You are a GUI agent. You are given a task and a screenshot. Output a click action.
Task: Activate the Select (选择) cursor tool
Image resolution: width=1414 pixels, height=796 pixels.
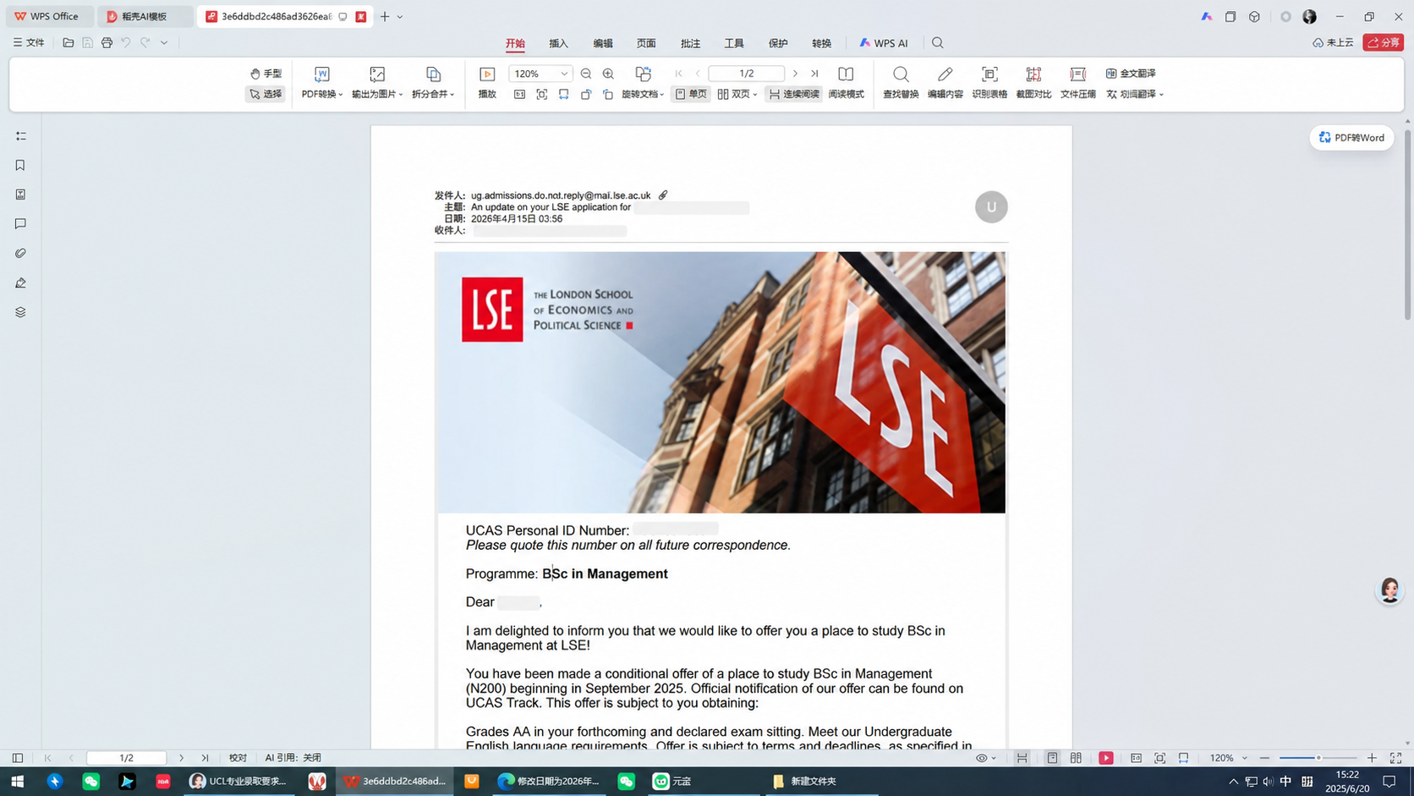tap(266, 94)
